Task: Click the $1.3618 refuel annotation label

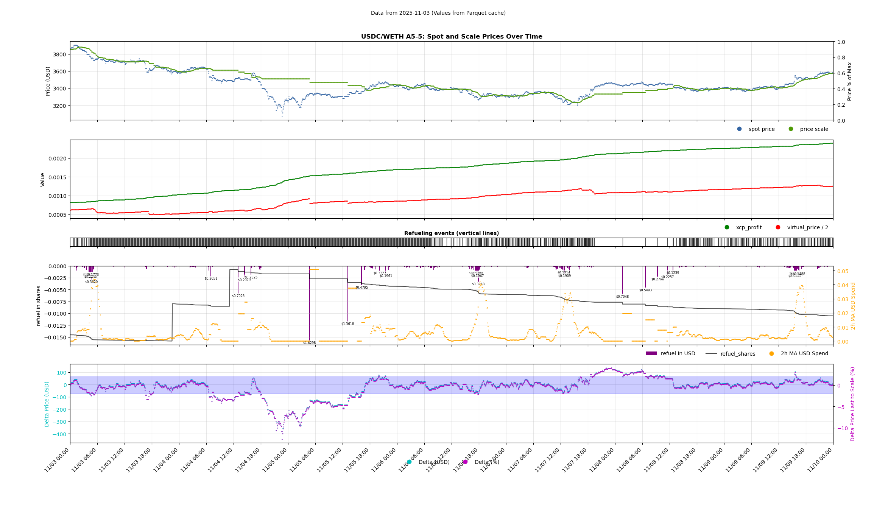Action: point(347,324)
